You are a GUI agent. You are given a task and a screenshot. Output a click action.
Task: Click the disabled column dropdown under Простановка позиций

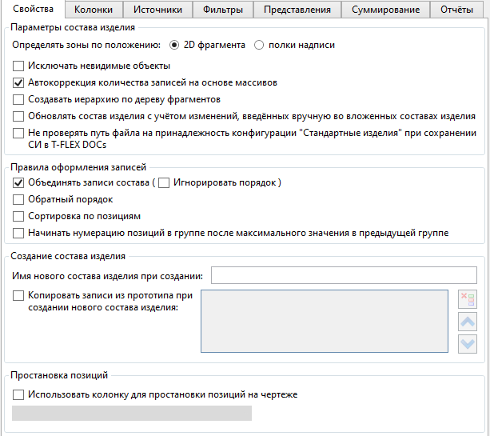[132, 413]
